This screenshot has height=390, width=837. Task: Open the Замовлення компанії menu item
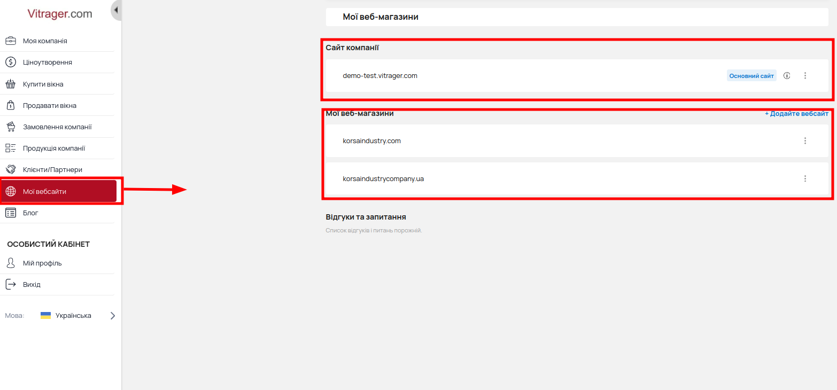point(57,127)
